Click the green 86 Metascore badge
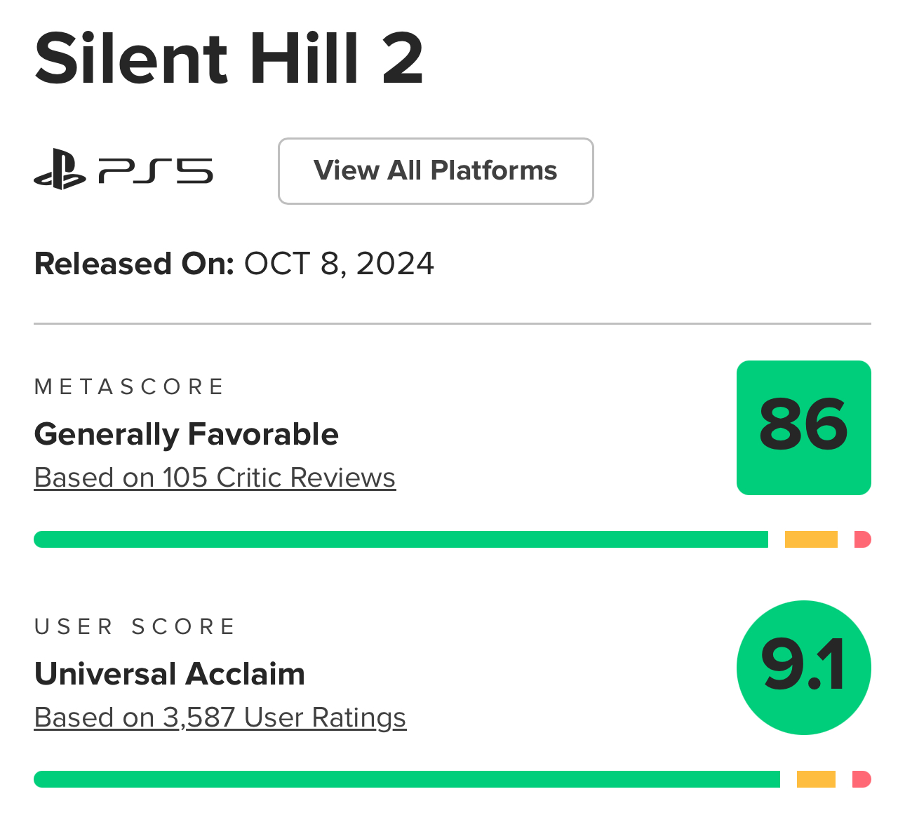This screenshot has height=822, width=905. pos(804,428)
